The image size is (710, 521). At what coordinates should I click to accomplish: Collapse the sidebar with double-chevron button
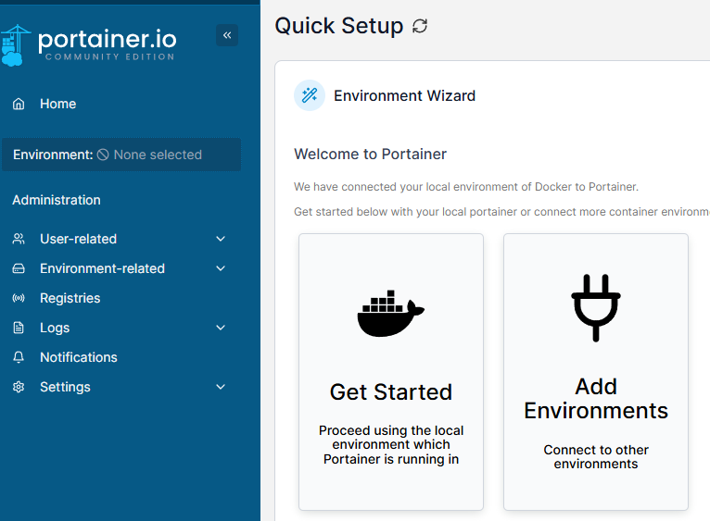pyautogui.click(x=227, y=35)
